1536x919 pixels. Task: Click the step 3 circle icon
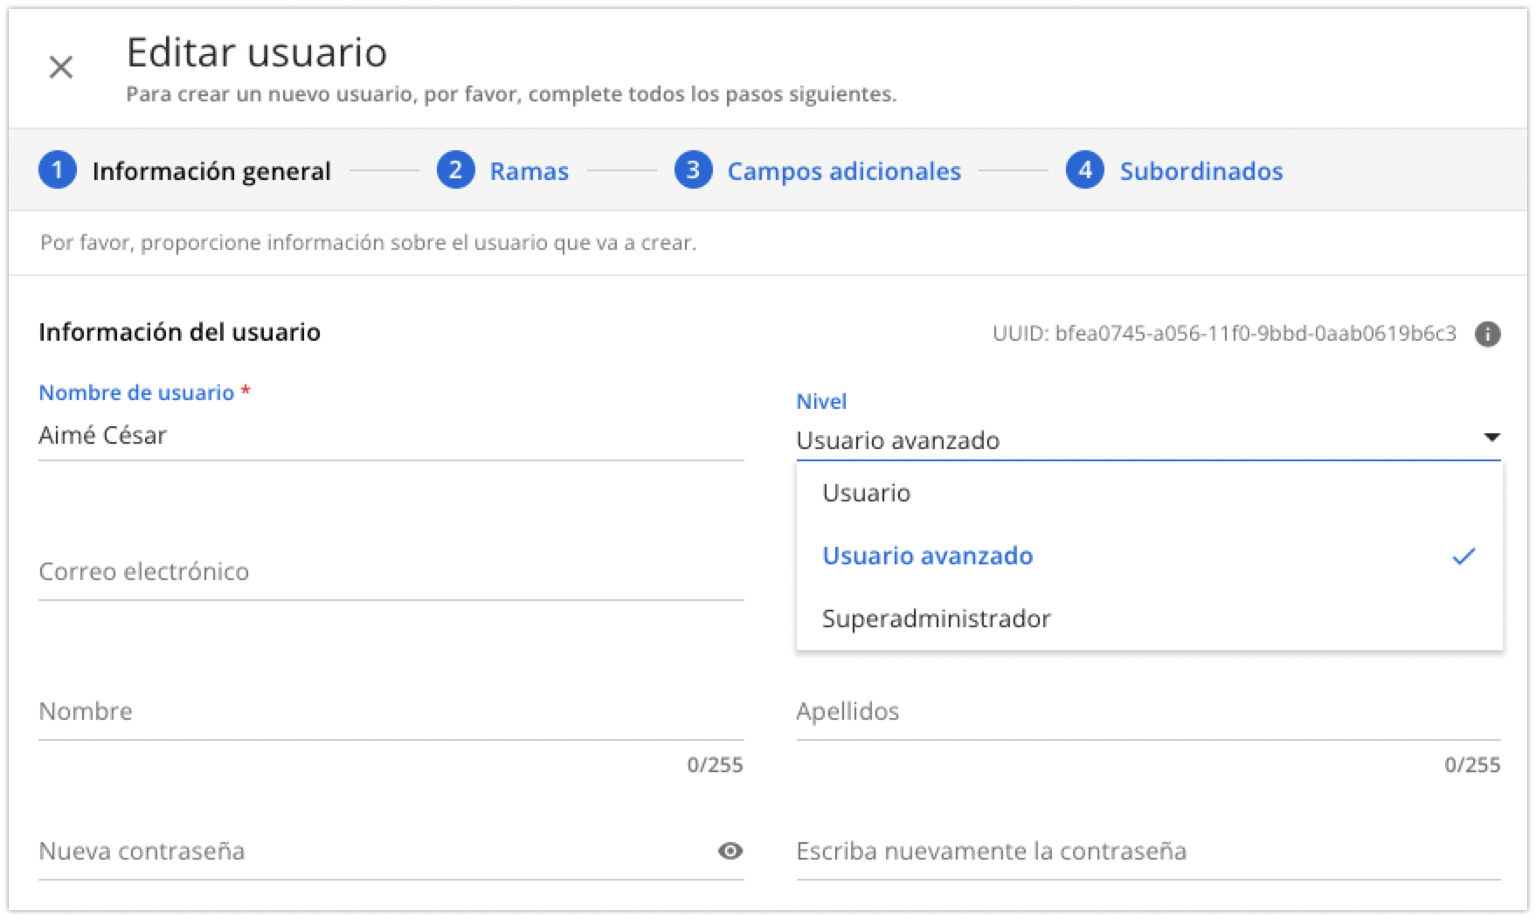coord(693,171)
